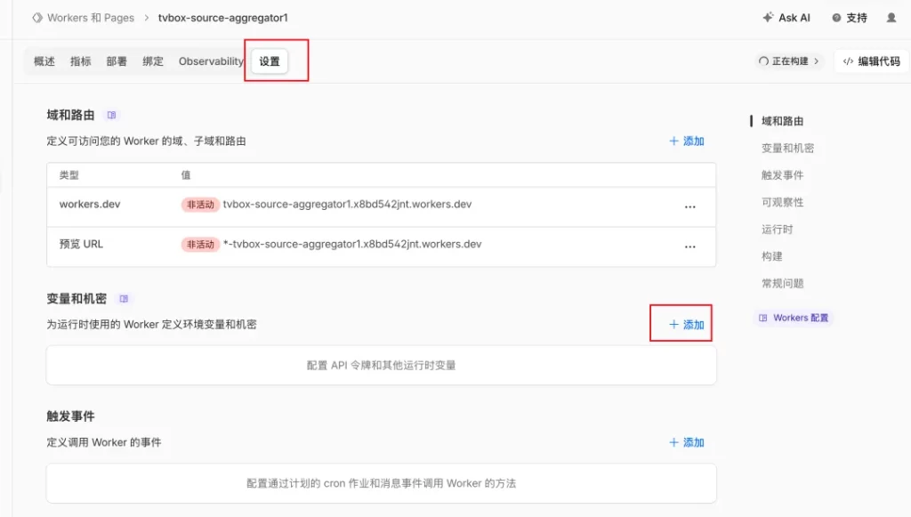The height and width of the screenshot is (517, 911).
Task: Switch to the Observability tab
Action: (211, 61)
